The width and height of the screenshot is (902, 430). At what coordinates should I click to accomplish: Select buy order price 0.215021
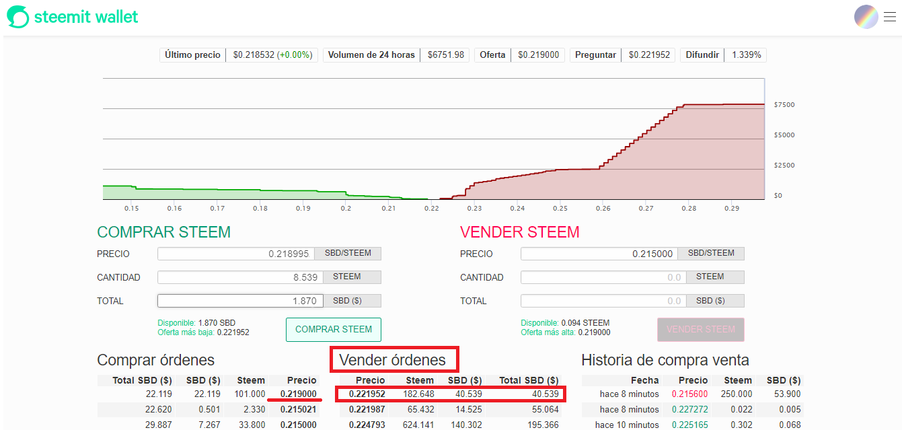(299, 409)
